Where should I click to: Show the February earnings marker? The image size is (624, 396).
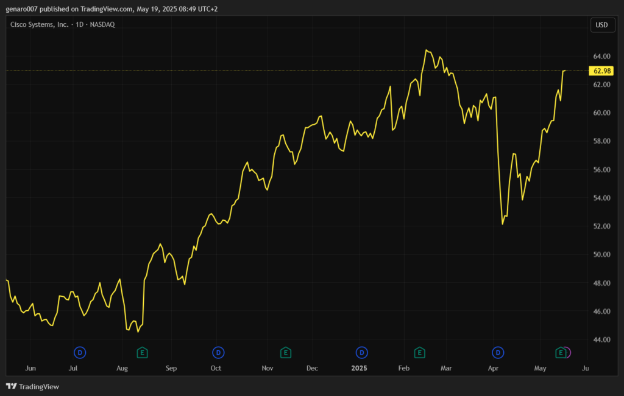pyautogui.click(x=419, y=352)
